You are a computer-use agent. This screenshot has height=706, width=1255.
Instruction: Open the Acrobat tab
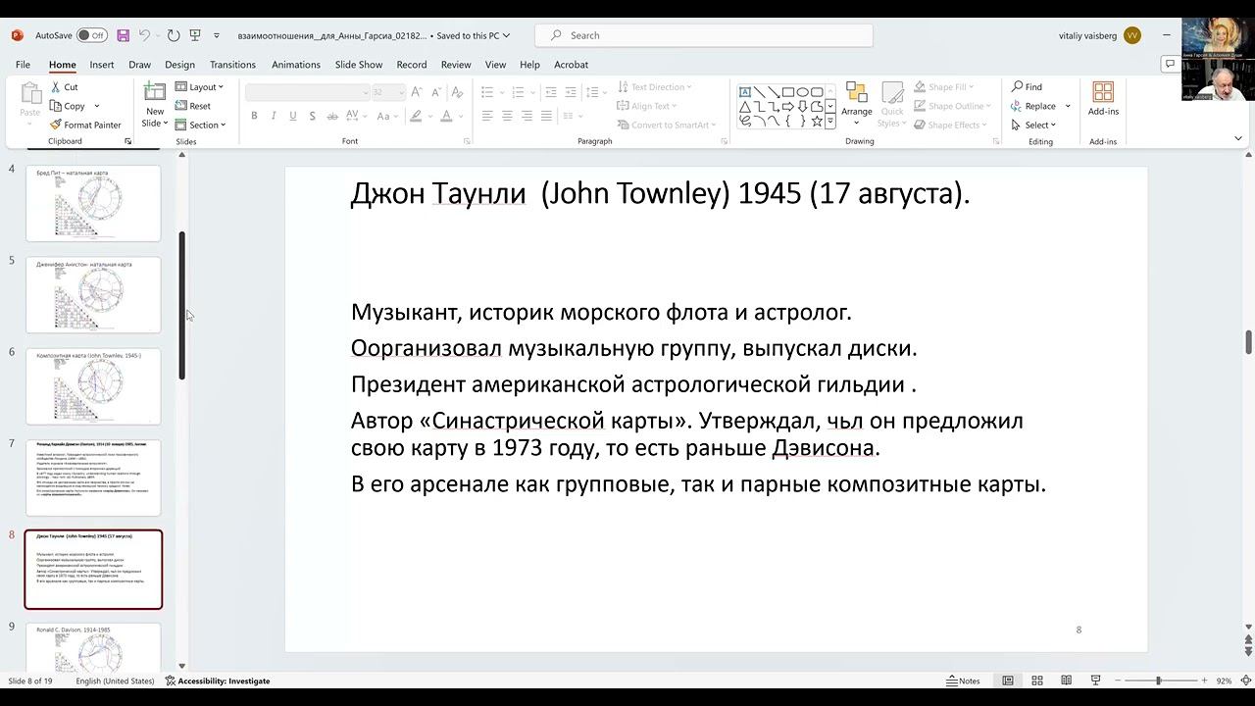coord(572,65)
